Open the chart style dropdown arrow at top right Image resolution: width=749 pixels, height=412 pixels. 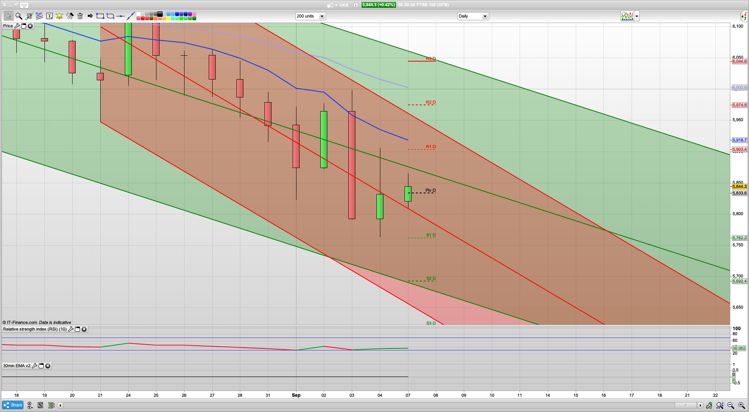pos(636,16)
